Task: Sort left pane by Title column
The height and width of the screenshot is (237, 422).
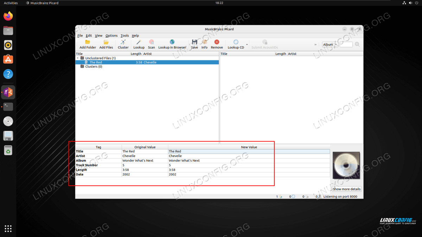Action: tap(103, 54)
